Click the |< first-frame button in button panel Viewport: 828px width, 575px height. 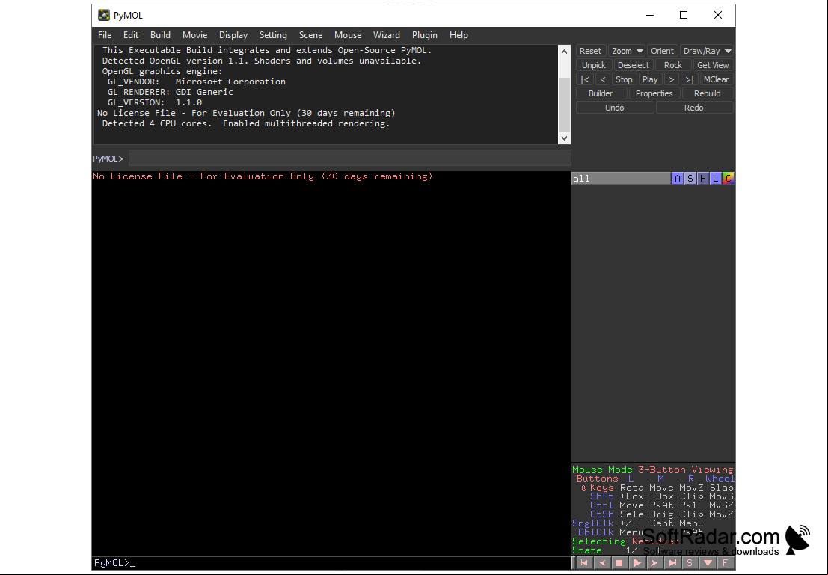[585, 79]
